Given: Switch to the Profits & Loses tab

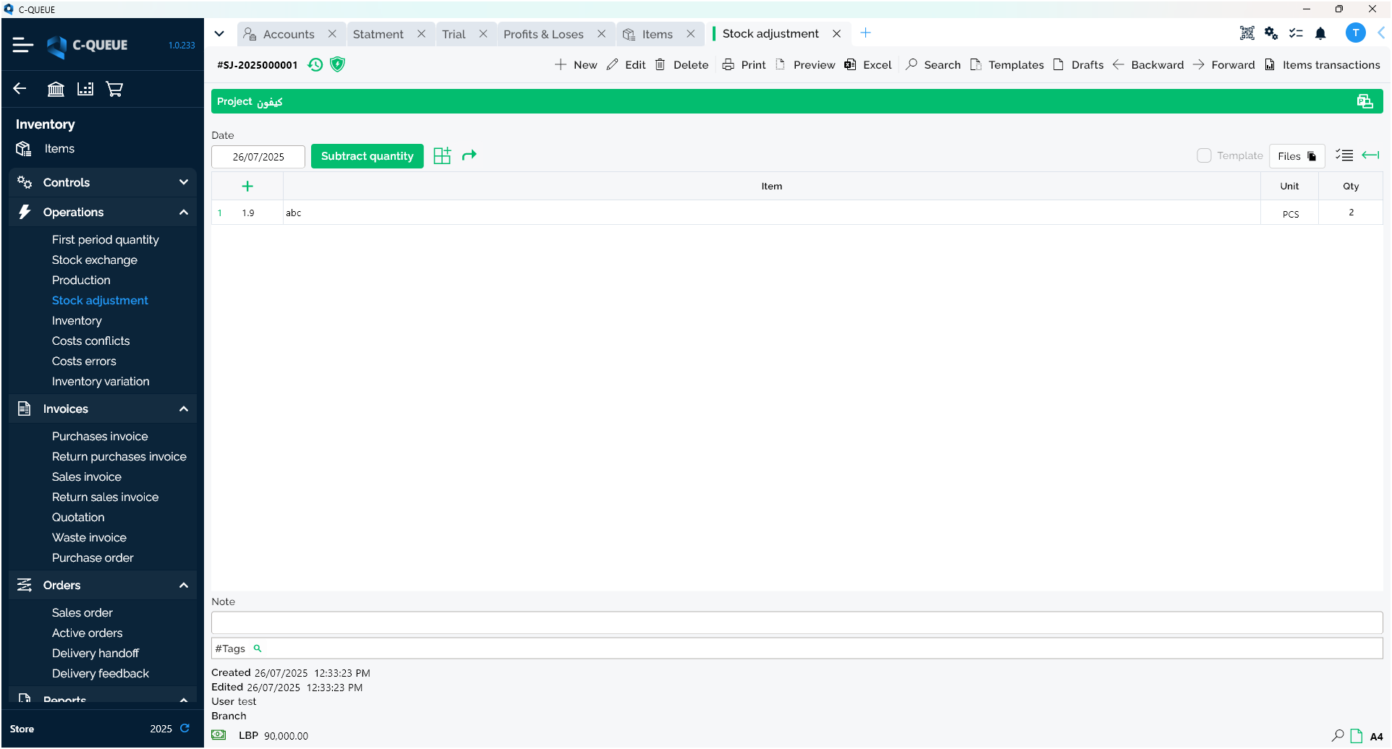Looking at the screenshot, I should 543,34.
